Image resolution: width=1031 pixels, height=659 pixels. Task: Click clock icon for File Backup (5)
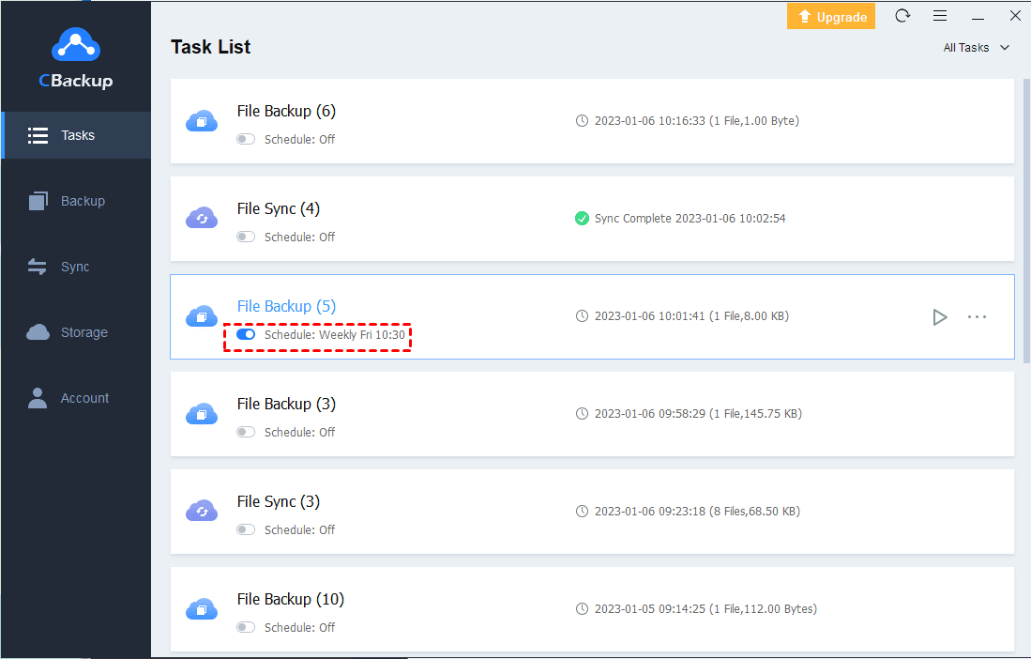[582, 316]
